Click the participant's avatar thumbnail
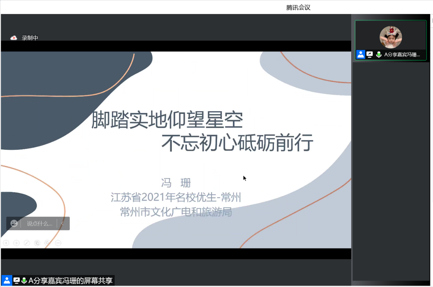 (391, 37)
